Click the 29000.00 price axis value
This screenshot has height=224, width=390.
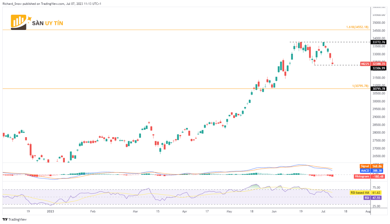tap(379, 117)
